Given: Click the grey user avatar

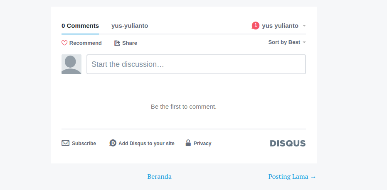Looking at the screenshot, I should tap(71, 64).
